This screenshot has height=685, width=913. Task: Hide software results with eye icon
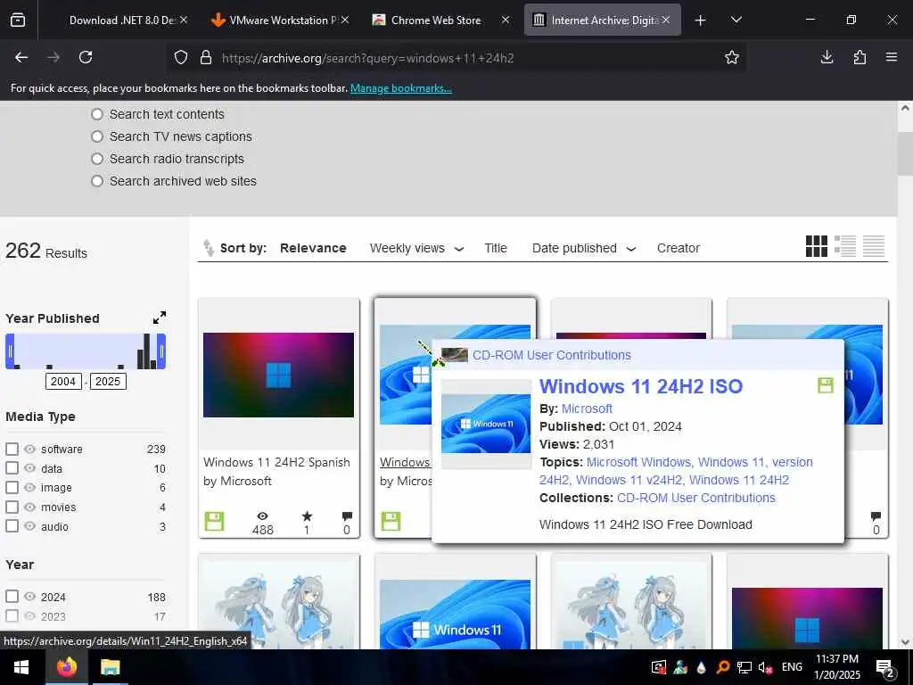pos(29,450)
